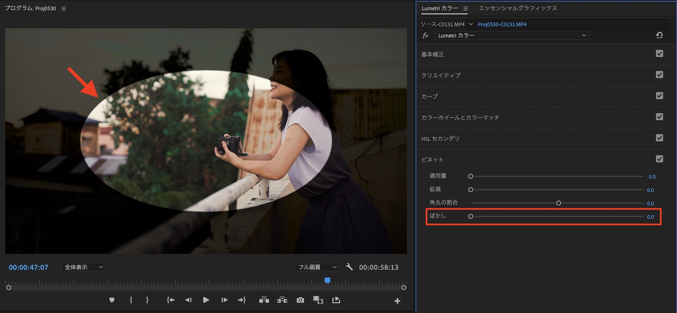Image resolution: width=677 pixels, height=313 pixels.
Task: Open the フル画質 resolution dropdown
Action: pos(317,267)
